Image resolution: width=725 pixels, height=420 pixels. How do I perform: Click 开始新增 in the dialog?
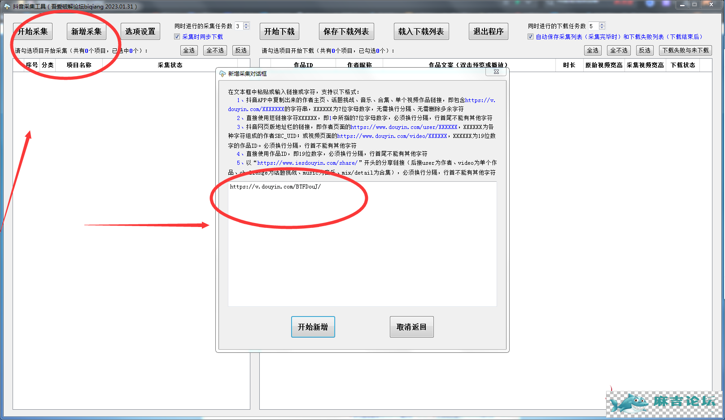(313, 327)
